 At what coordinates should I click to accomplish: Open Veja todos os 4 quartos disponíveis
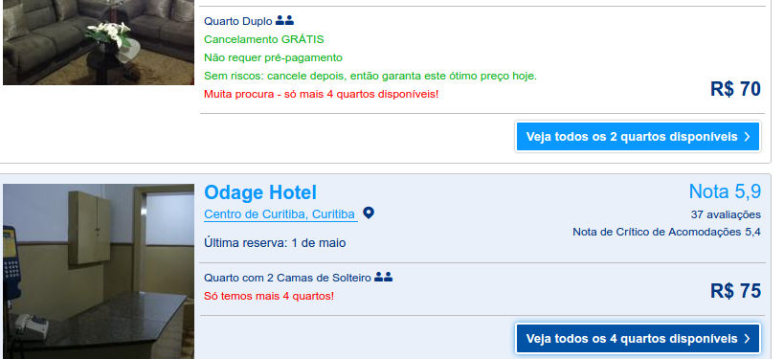pos(638,339)
